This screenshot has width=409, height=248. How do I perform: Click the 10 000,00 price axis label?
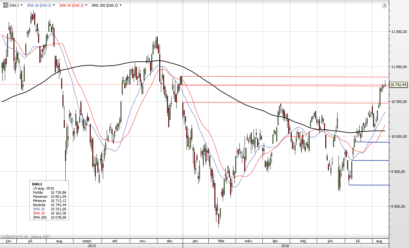(x=398, y=136)
